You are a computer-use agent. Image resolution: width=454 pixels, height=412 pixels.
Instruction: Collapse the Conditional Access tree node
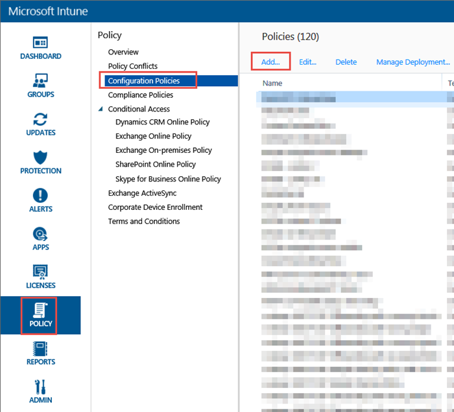(x=101, y=109)
